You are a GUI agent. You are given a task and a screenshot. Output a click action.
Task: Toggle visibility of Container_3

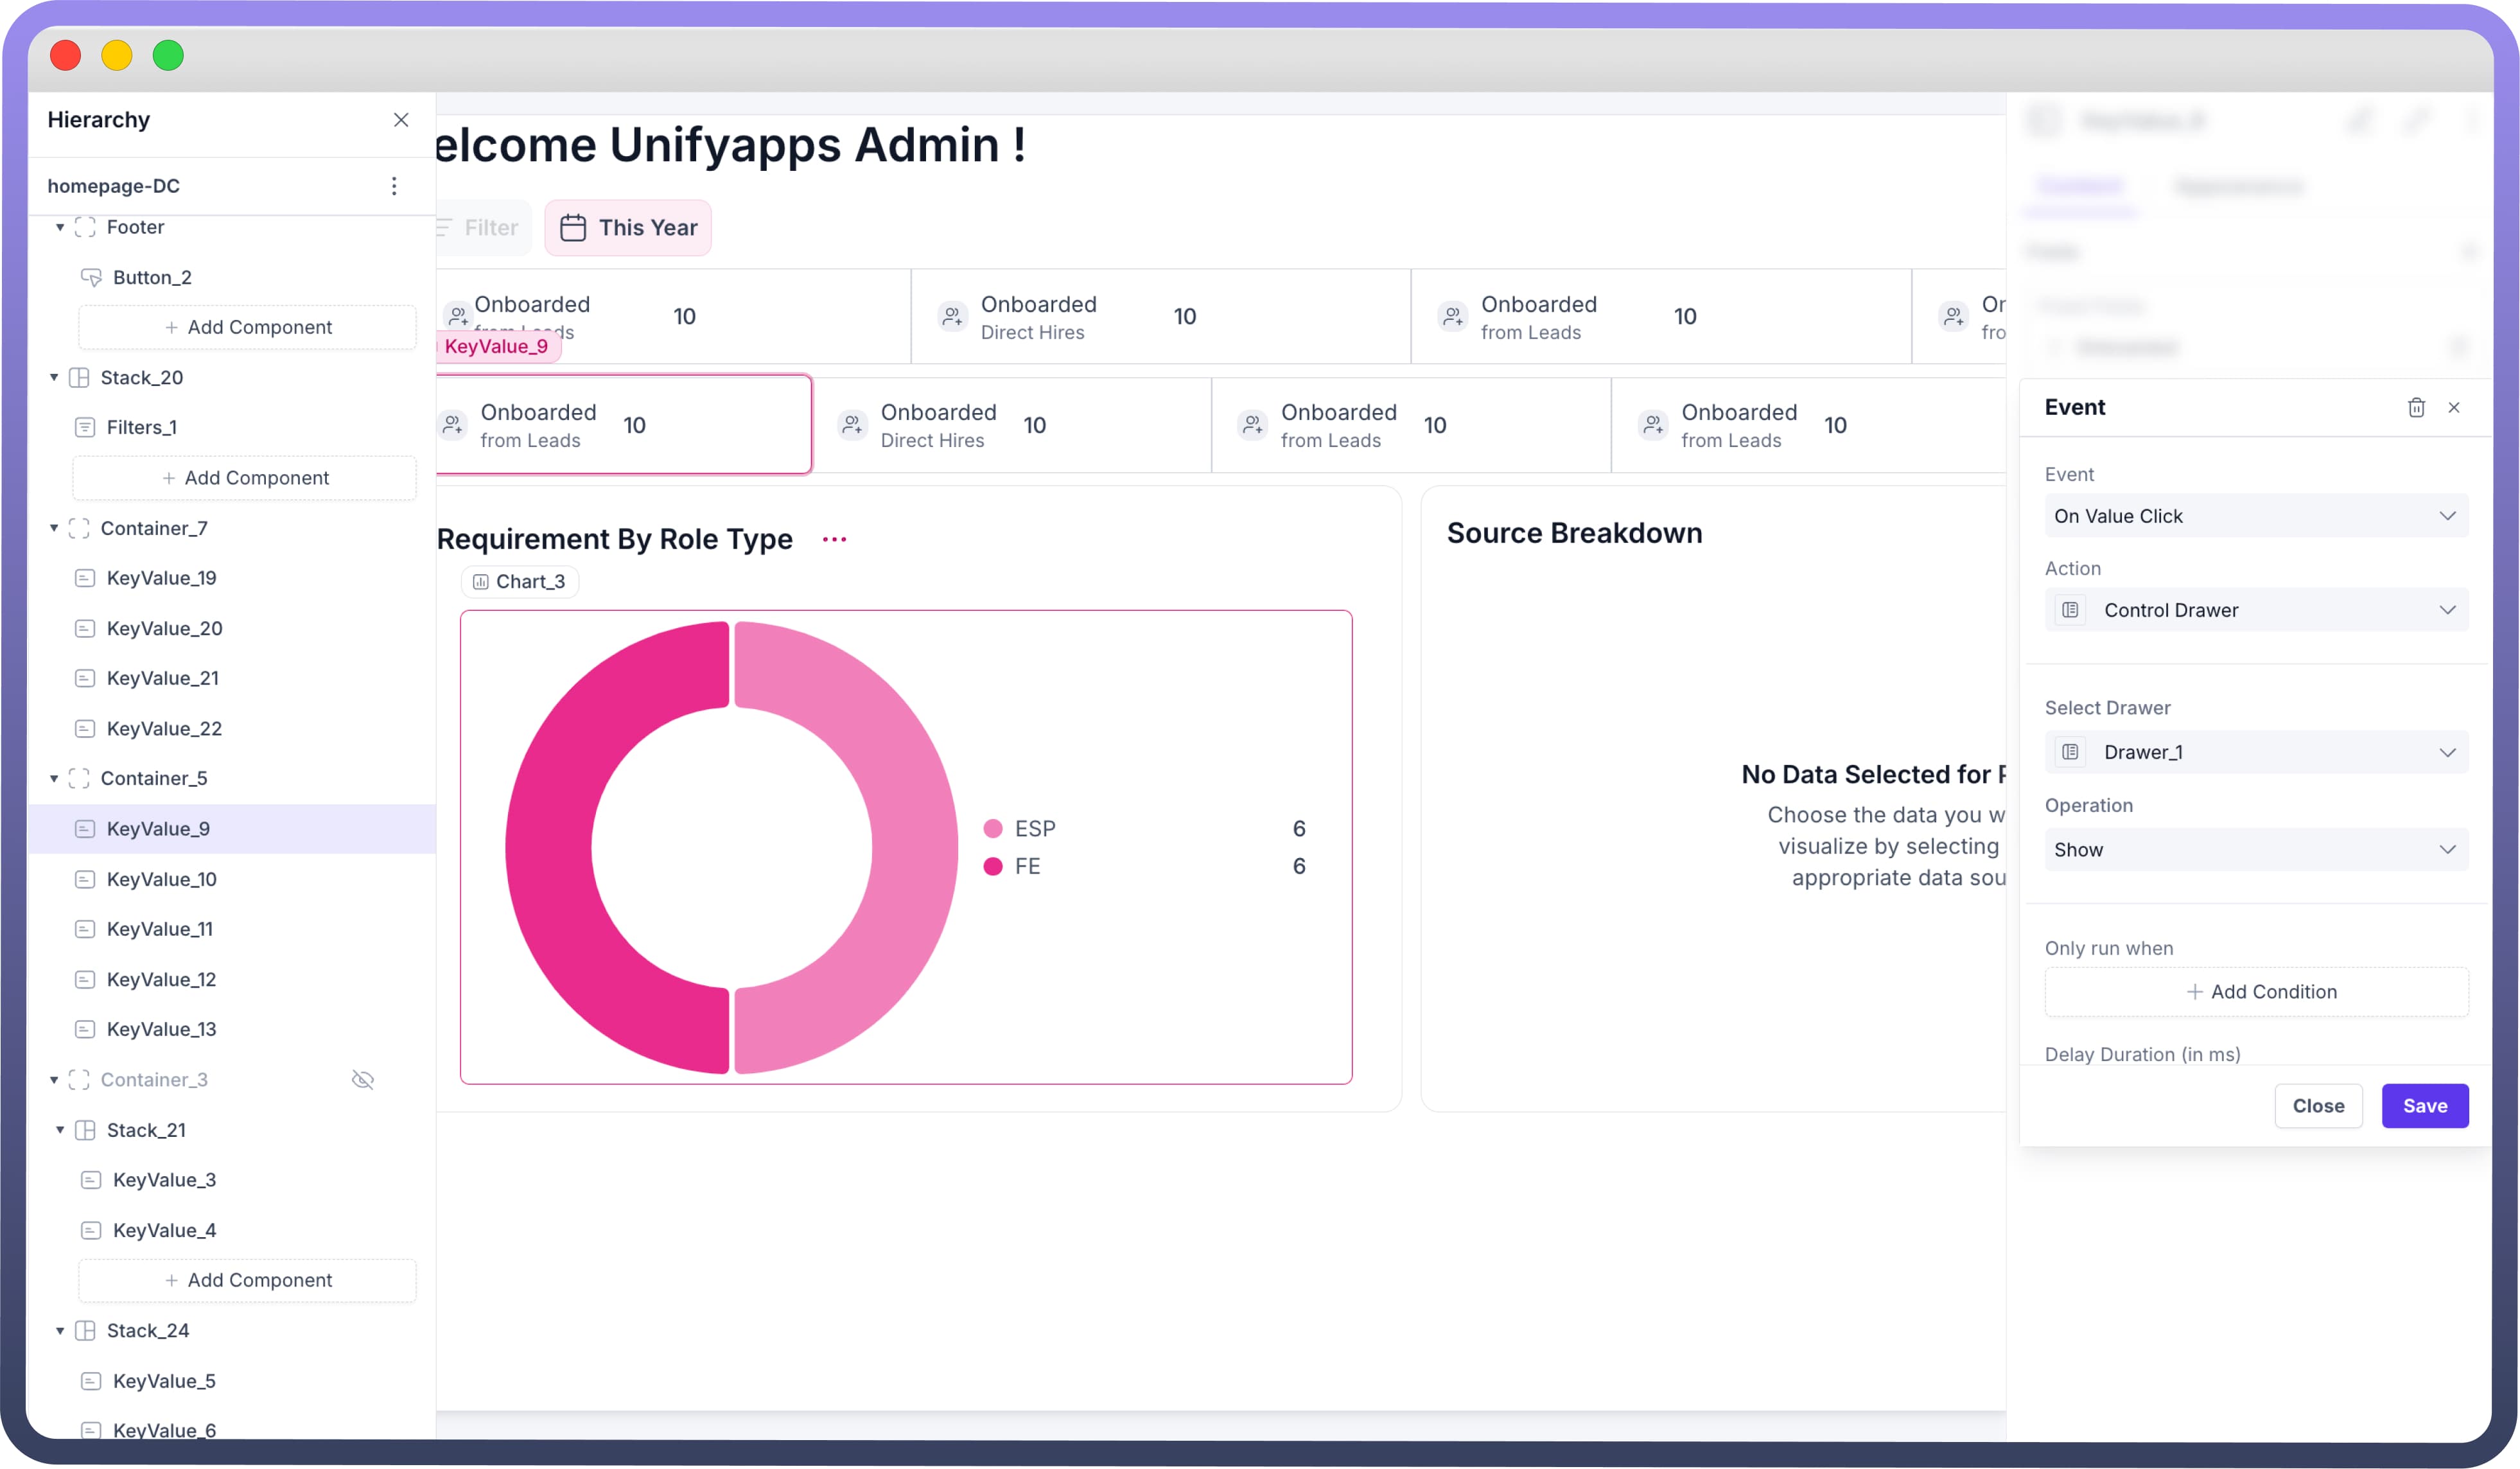tap(363, 1079)
